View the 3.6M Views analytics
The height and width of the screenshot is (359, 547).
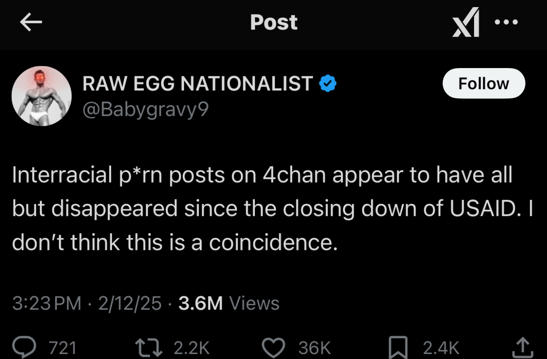click(229, 303)
